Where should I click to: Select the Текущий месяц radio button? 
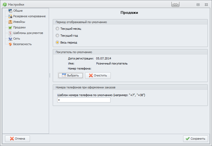[57, 28]
